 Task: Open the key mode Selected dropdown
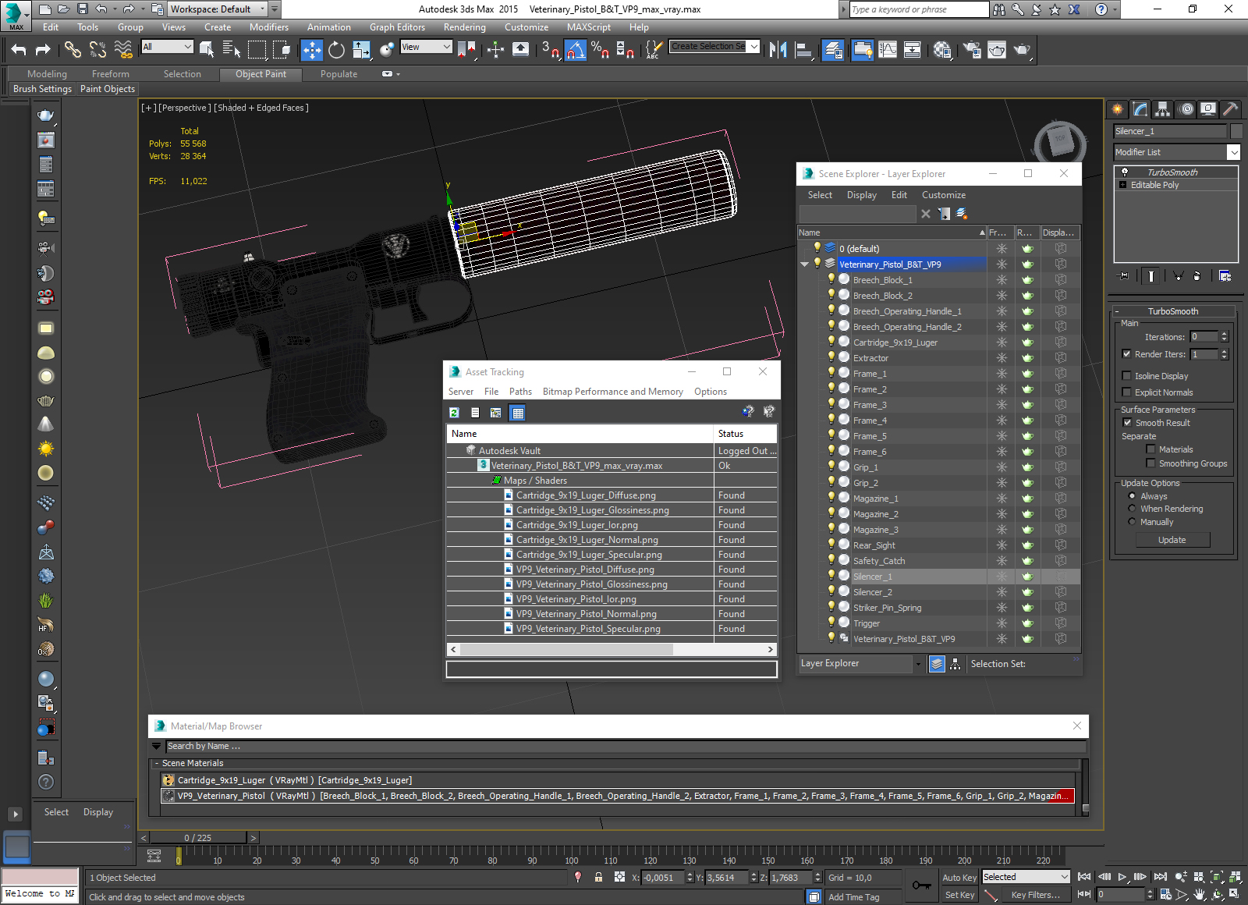(x=1026, y=877)
